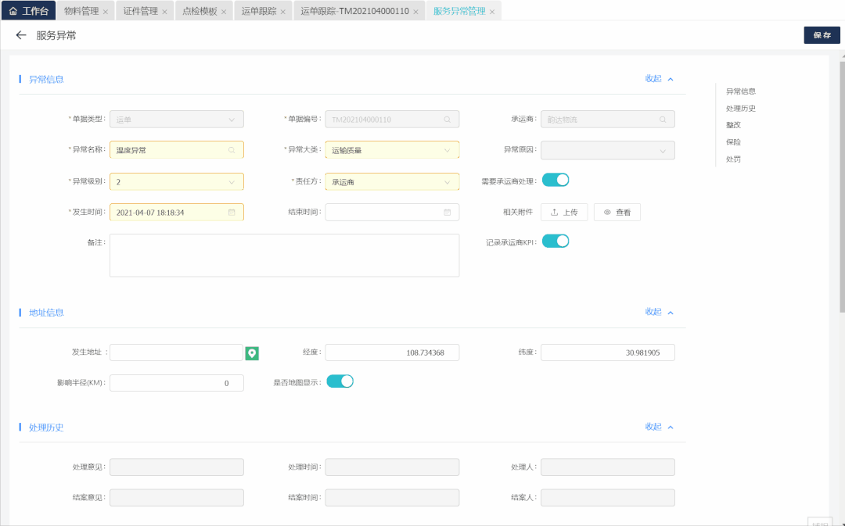This screenshot has height=526, width=845.
Task: Close the 物料管理 tab
Action: pos(106,12)
